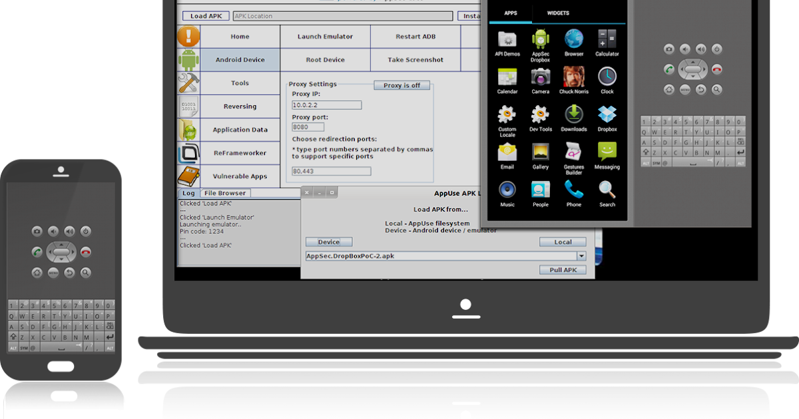Open the Tools menu section
This screenshot has height=419, width=799.
pos(240,83)
